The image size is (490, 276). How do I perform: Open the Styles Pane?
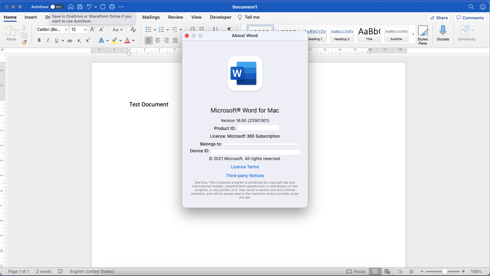423,35
